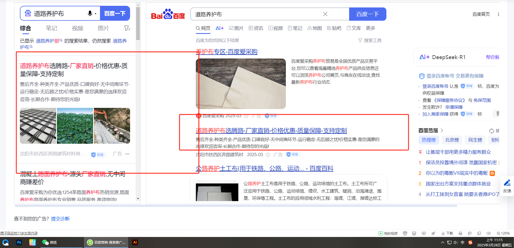Click the rocket accelerator icon in status bar
The image size is (514, 248).
433,233
